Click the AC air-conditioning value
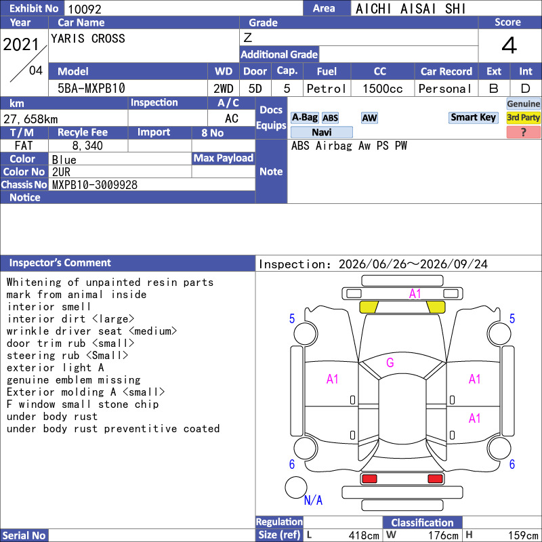This screenshot has width=542, height=542. point(231,119)
